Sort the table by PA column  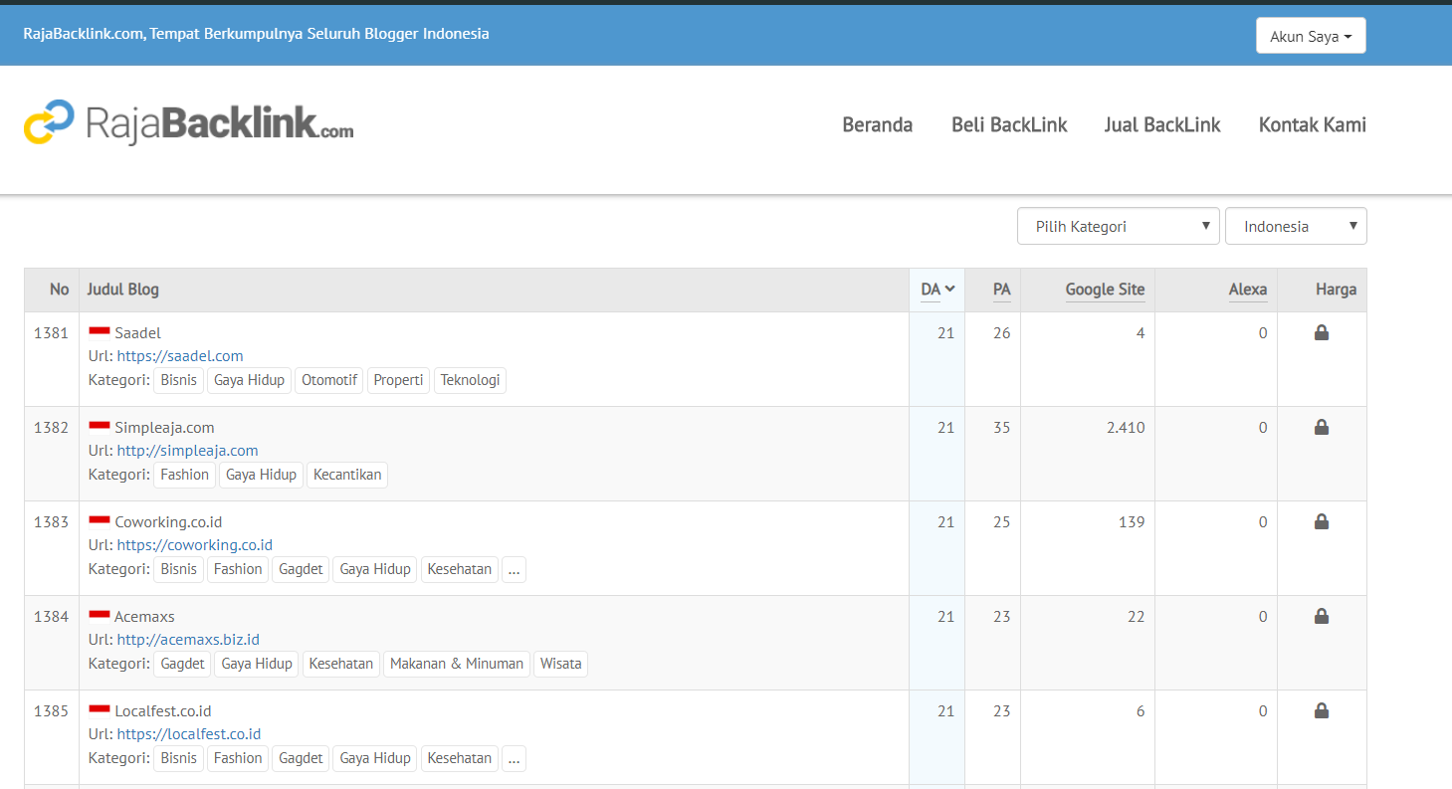1001,290
